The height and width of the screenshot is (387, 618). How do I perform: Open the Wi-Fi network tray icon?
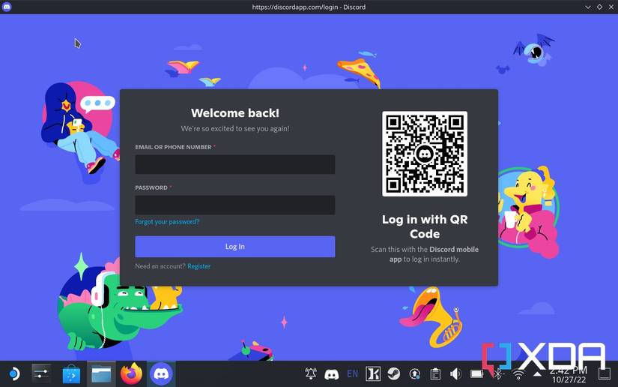tap(518, 374)
